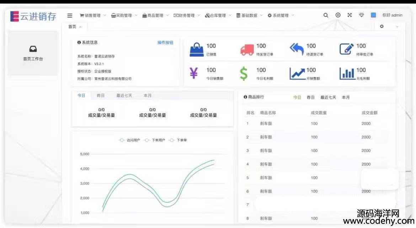Close the 首页 tab with its x
416x228 pixels.
[80, 27]
